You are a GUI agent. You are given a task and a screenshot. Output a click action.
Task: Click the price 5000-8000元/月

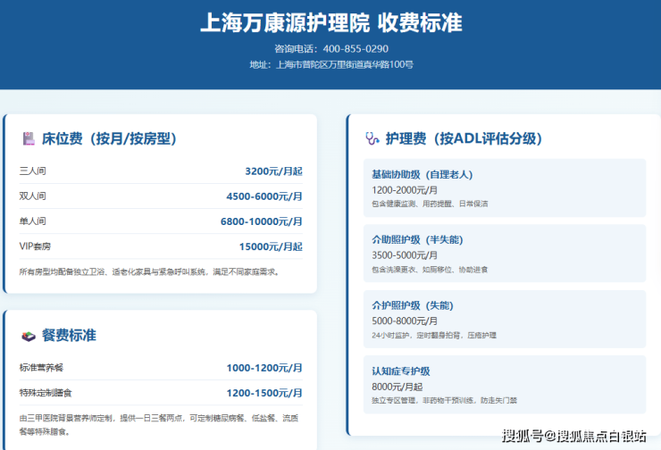[405, 321]
